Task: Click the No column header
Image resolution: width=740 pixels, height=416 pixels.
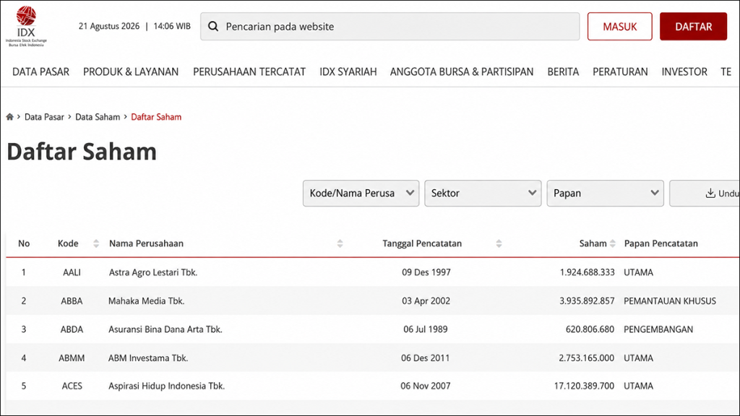Action: pos(24,243)
